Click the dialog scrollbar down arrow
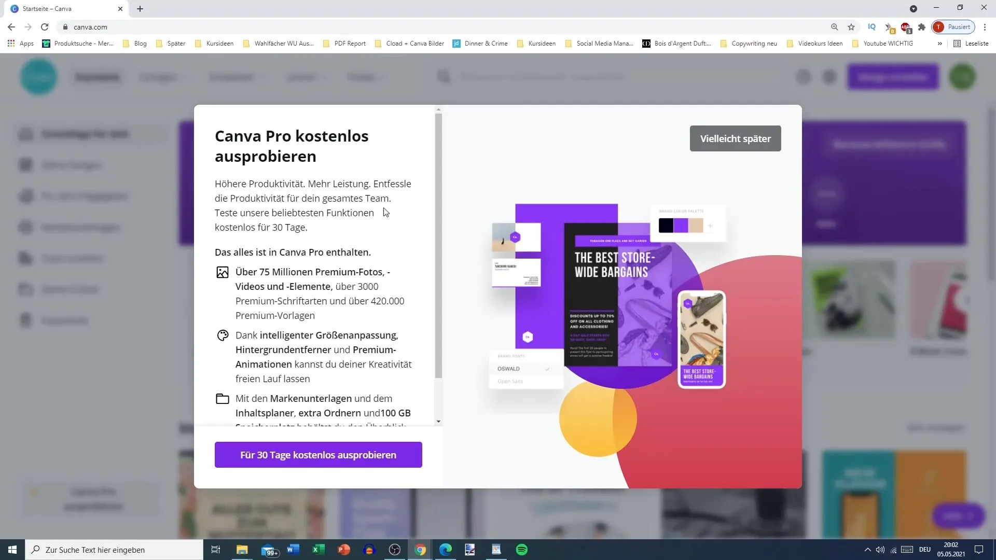This screenshot has height=560, width=996. (x=438, y=422)
